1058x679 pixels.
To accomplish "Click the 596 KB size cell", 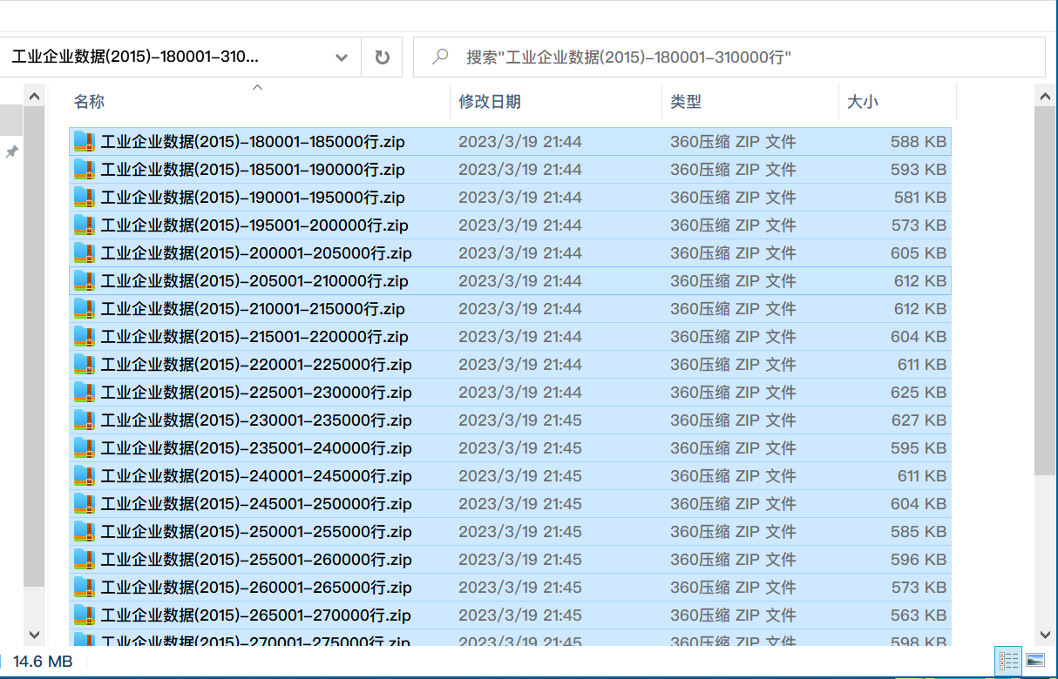I will point(919,560).
